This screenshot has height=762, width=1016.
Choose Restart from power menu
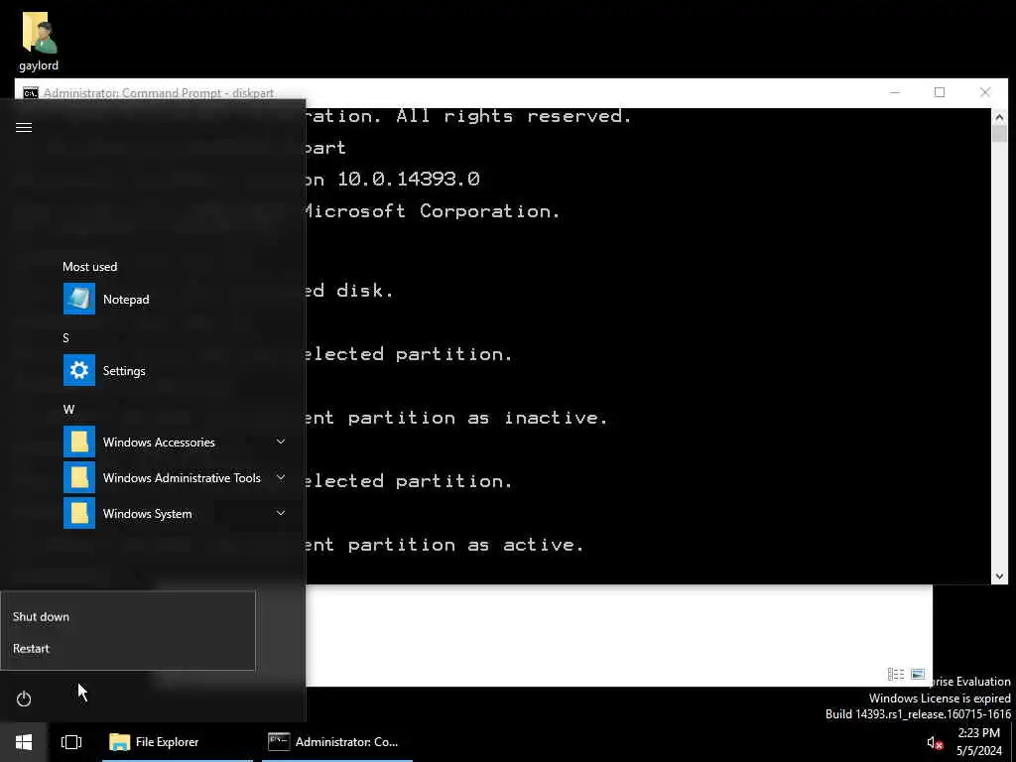coord(128,648)
